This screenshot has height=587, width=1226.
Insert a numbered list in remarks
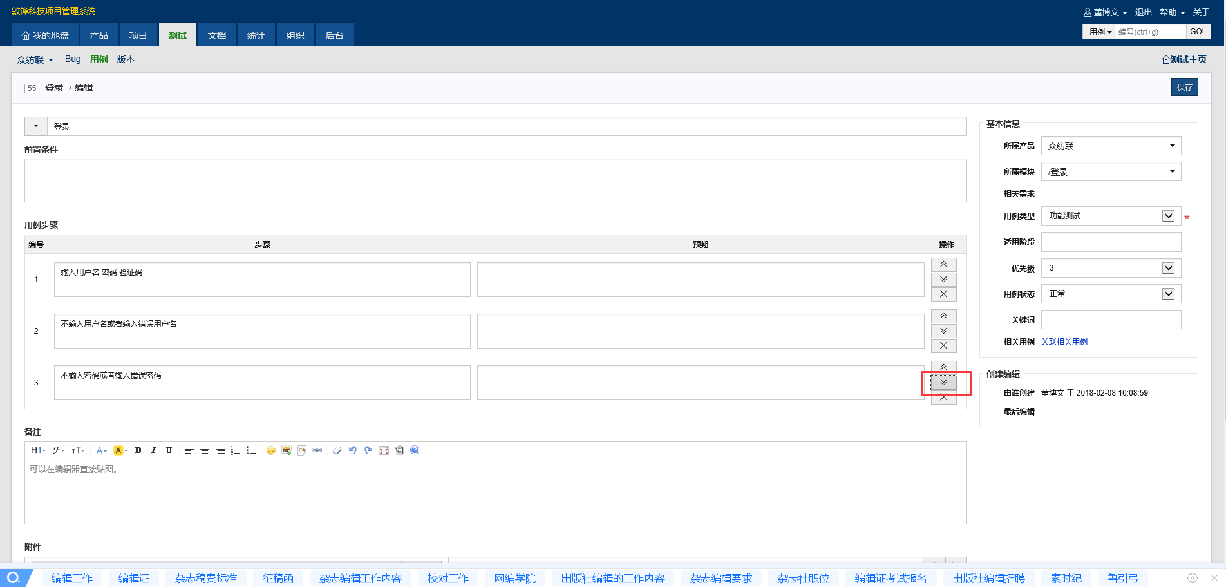pyautogui.click(x=236, y=450)
